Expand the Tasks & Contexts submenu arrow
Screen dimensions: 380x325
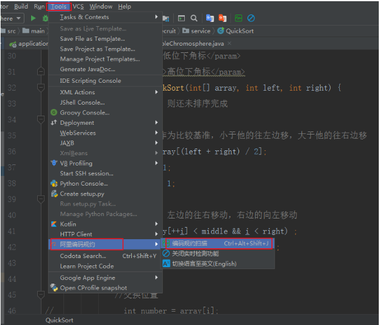tap(156, 17)
